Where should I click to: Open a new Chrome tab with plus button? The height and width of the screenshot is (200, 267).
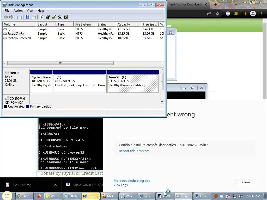click(216, 4)
